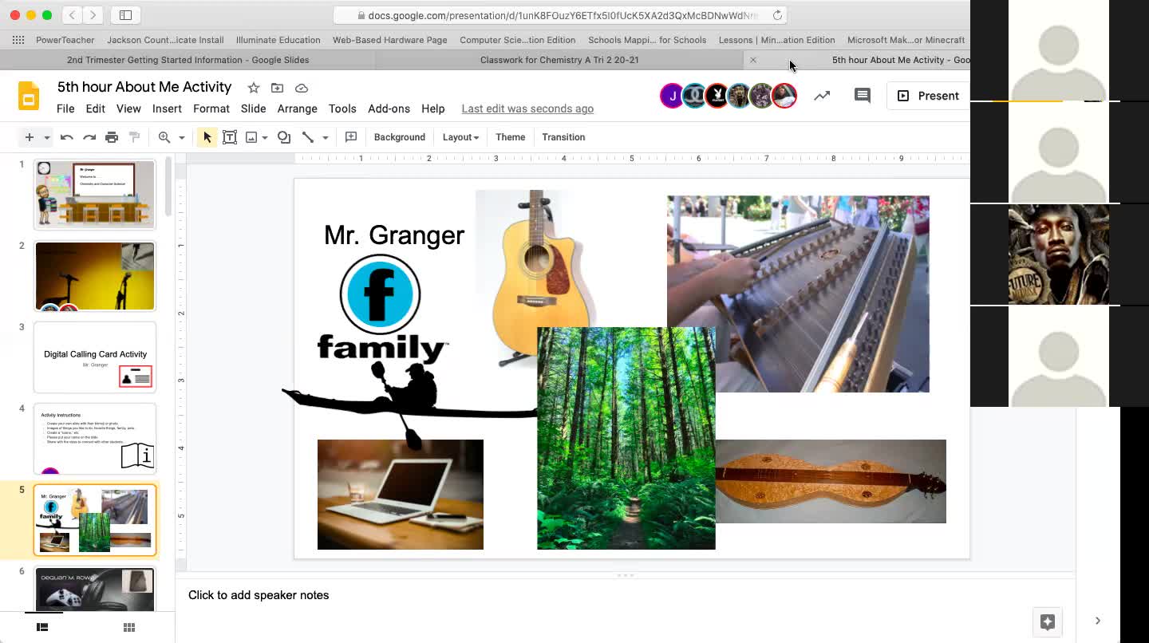Open the Transition panel
This screenshot has width=1149, height=643.
tap(563, 137)
